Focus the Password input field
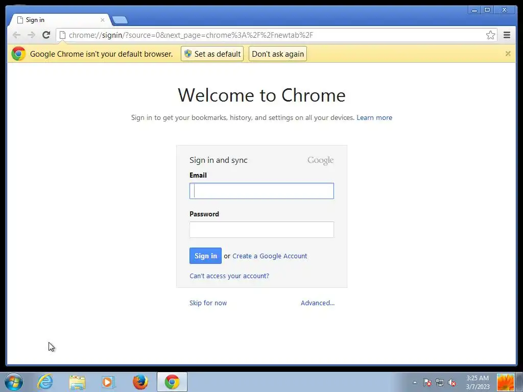The image size is (523, 392). [261, 230]
